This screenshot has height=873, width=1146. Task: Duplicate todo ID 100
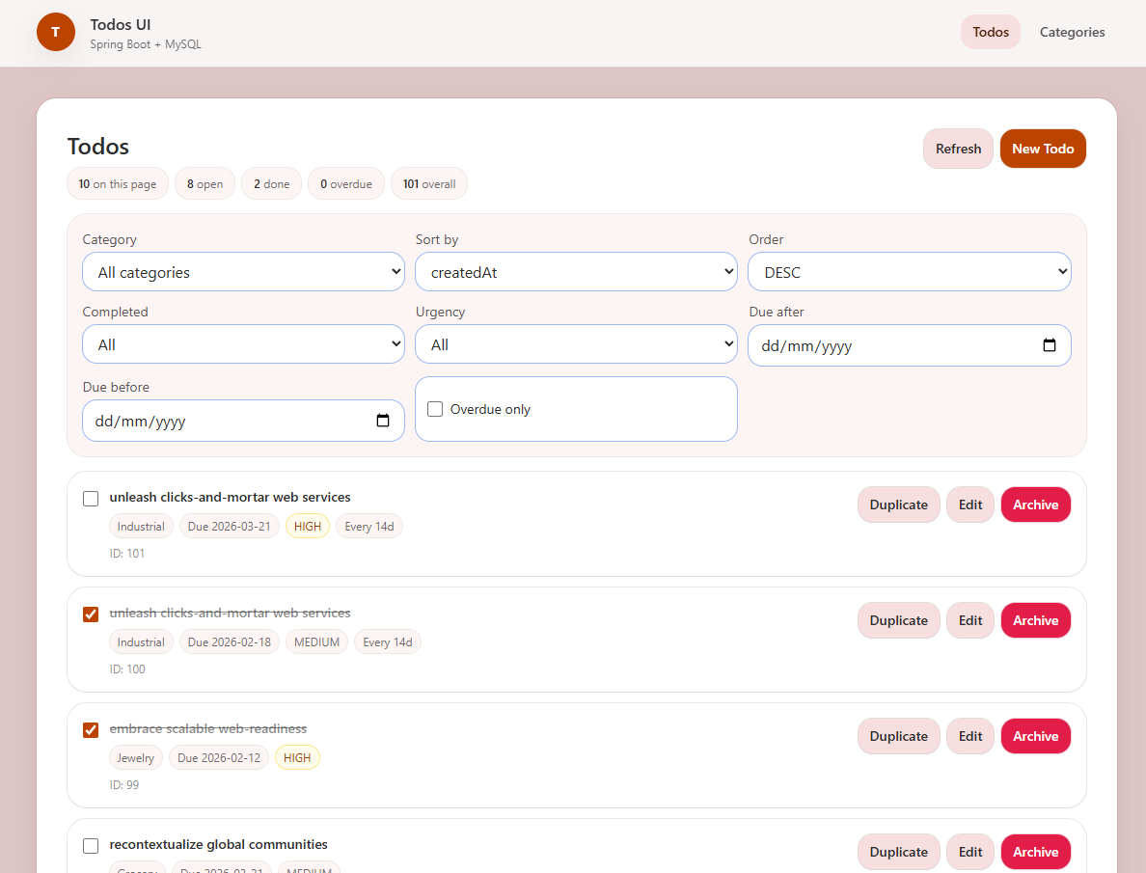point(899,620)
